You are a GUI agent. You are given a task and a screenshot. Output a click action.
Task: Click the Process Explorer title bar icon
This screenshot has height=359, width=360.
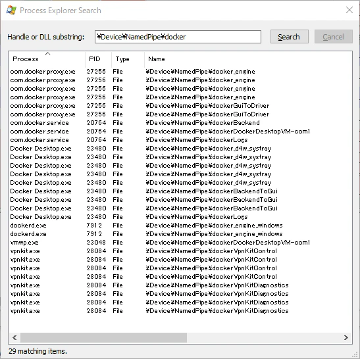(x=11, y=11)
